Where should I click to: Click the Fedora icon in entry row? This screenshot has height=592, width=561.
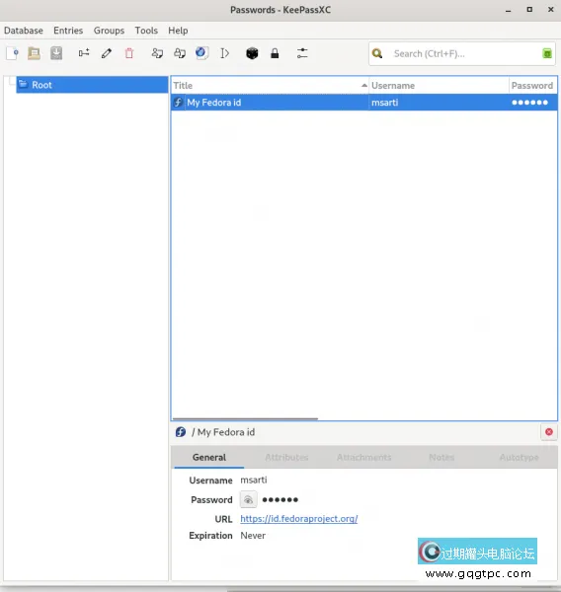178,103
